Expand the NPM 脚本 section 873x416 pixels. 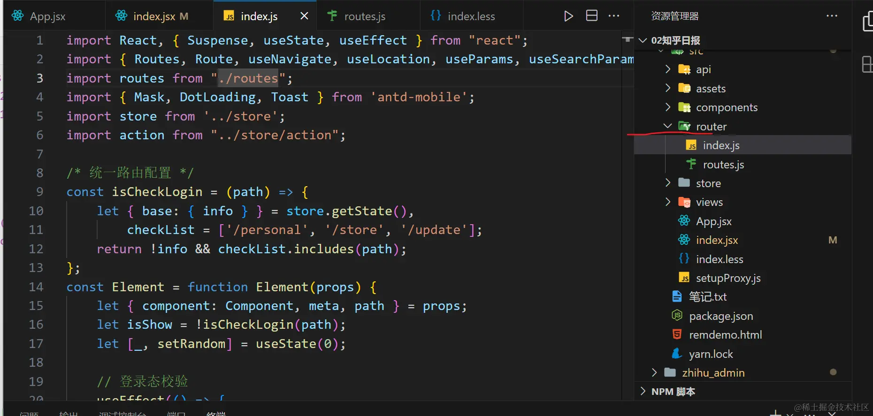point(643,391)
